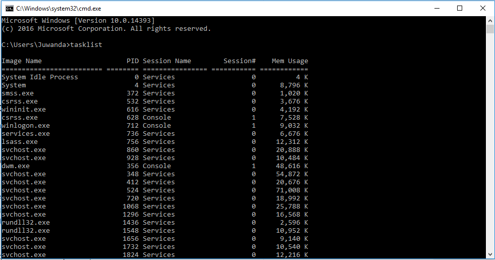This screenshot has width=495, height=260.
Task: Click the PID value 1296
Action: [x=131, y=215]
